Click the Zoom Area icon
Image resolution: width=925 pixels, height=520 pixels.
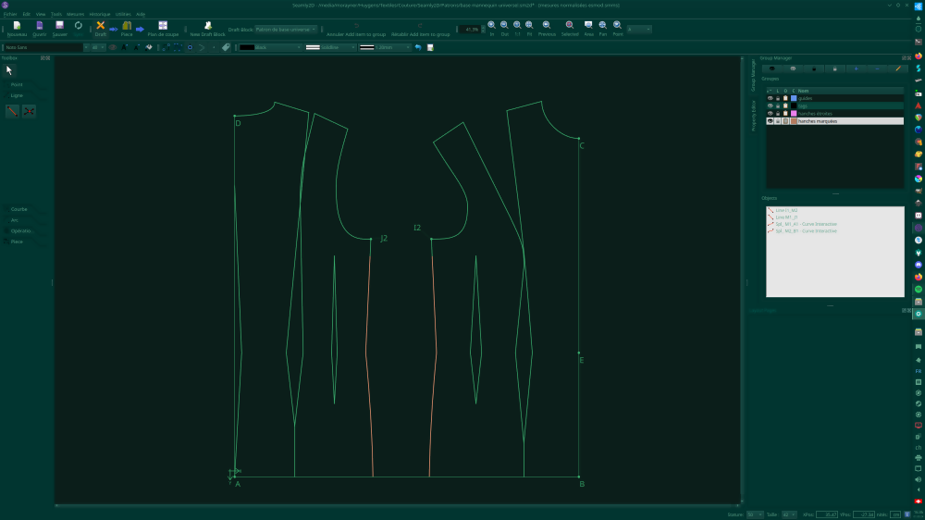tap(588, 25)
